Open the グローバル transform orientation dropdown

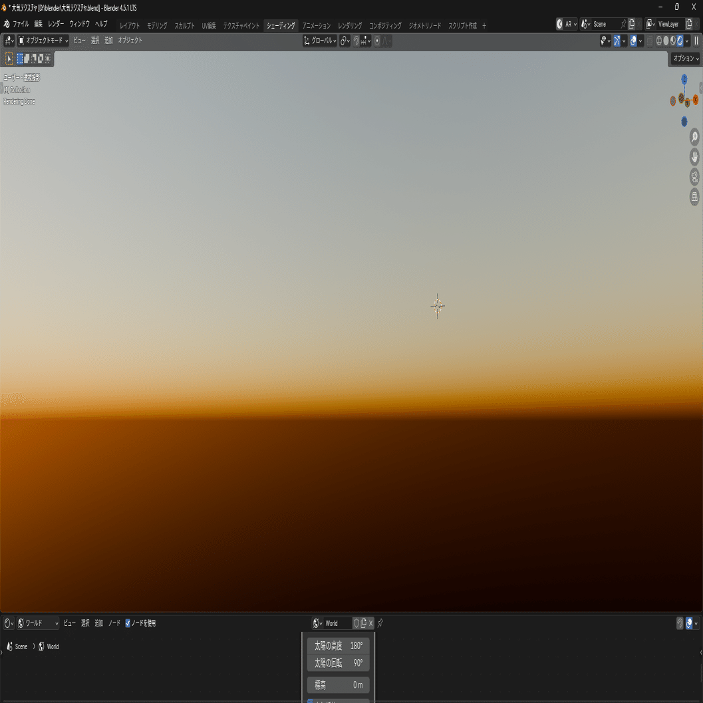(320, 41)
